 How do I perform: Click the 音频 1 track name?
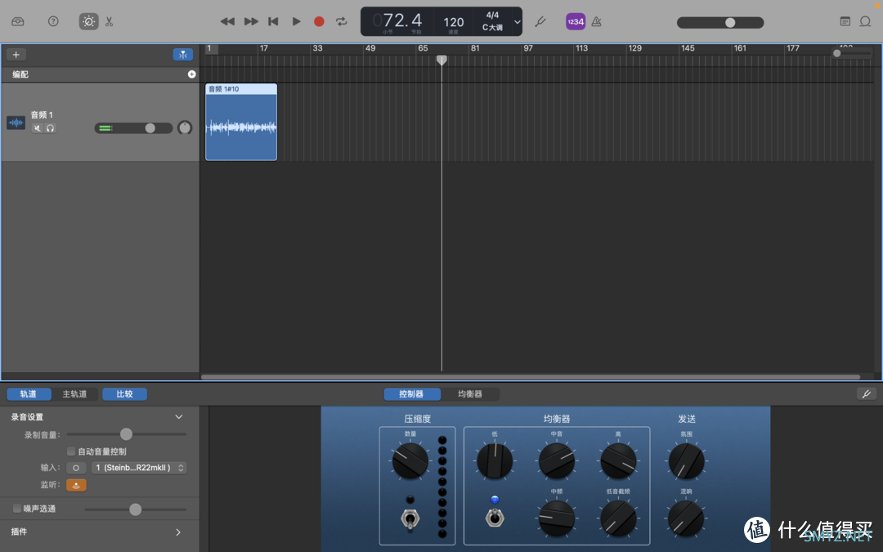[x=42, y=115]
